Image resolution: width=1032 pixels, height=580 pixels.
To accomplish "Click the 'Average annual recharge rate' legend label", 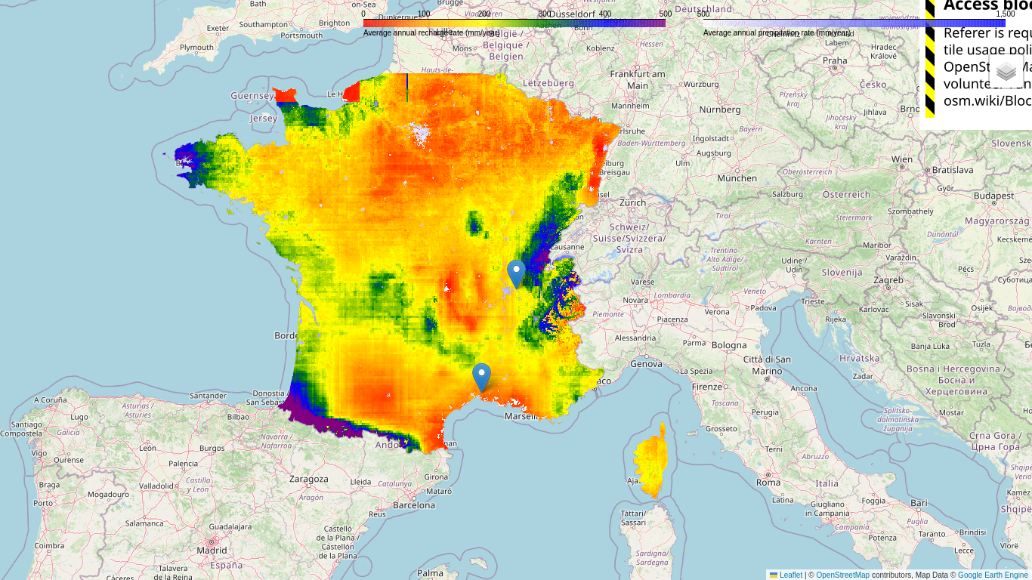I will pos(431,33).
